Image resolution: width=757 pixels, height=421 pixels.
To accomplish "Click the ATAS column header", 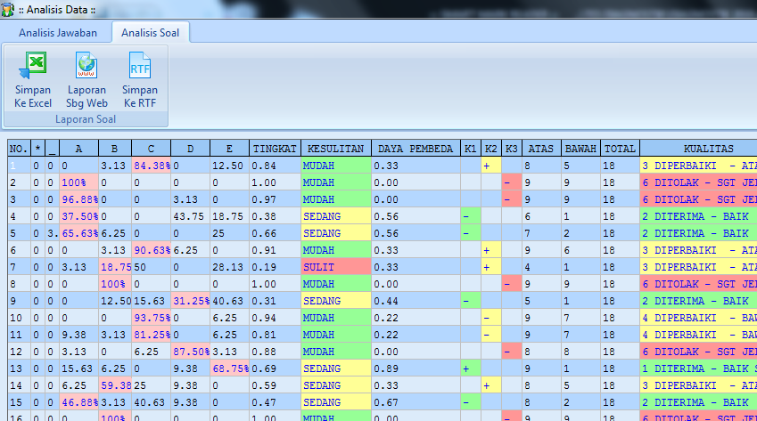I will pyautogui.click(x=541, y=149).
